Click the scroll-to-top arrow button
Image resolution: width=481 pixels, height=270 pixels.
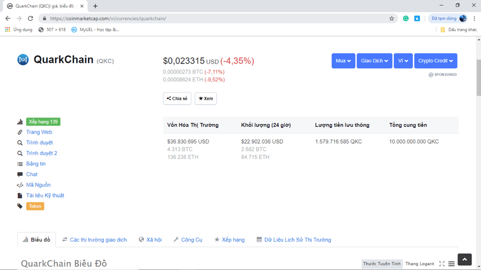464,259
